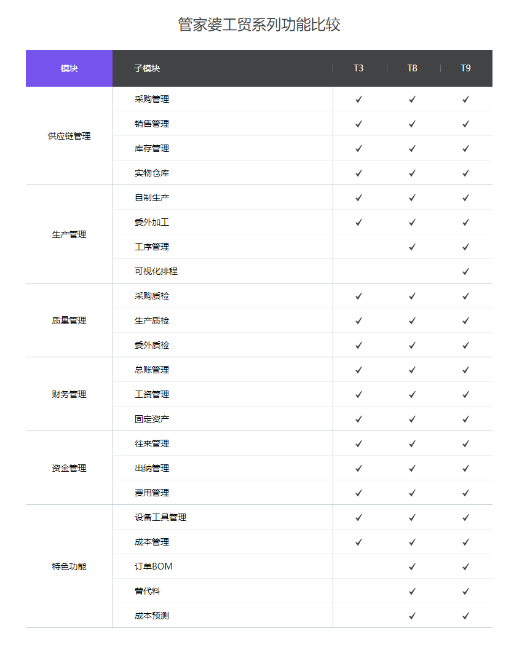The height and width of the screenshot is (647, 522).
Task: Select the T9 checkmark in 实物仓库 row
Action: point(465,173)
